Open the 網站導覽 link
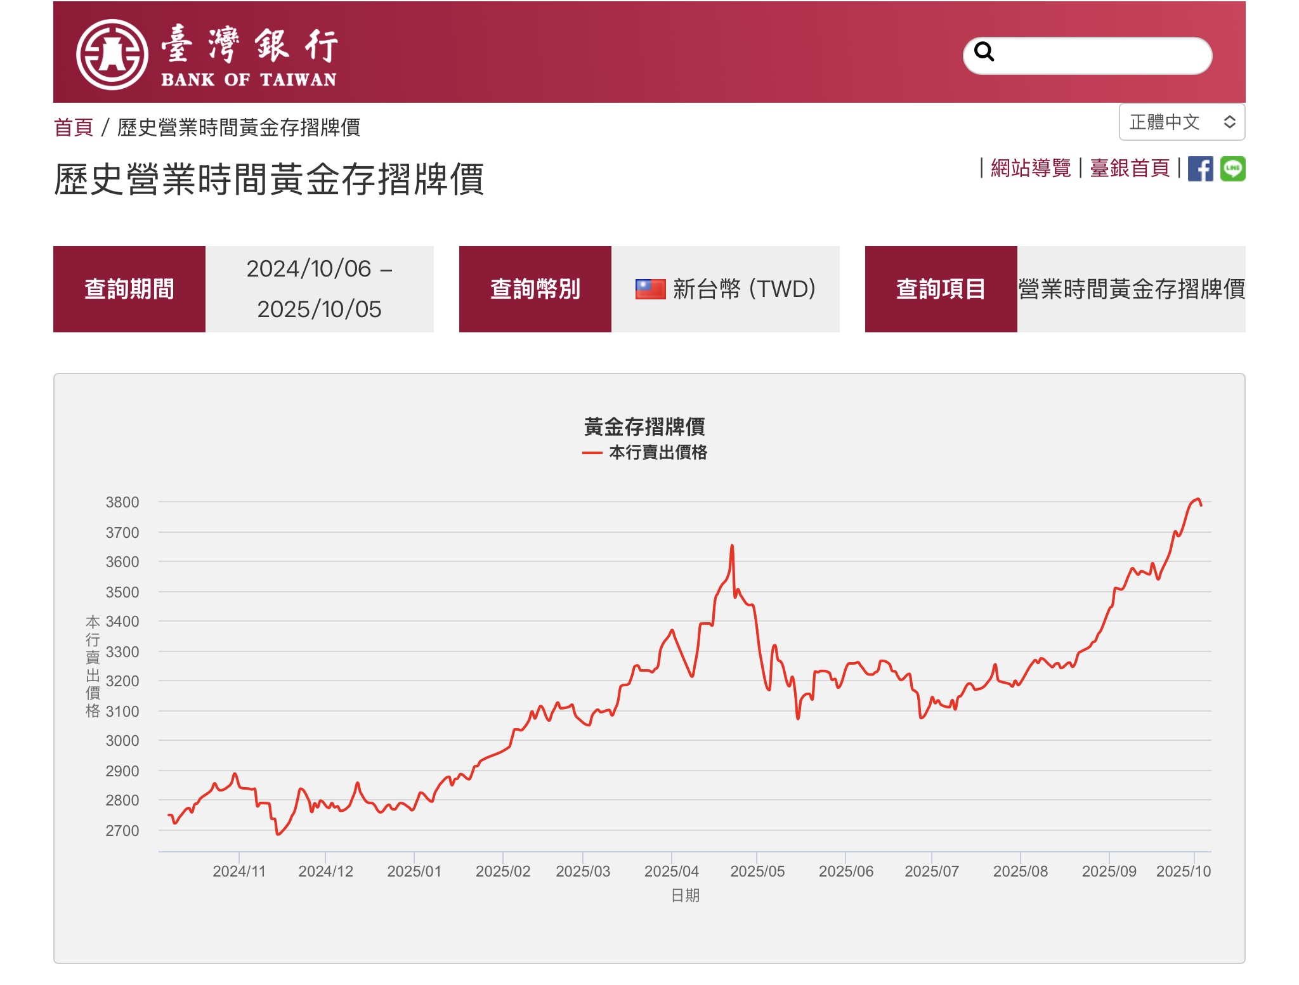This screenshot has width=1299, height=985. coord(1031,168)
